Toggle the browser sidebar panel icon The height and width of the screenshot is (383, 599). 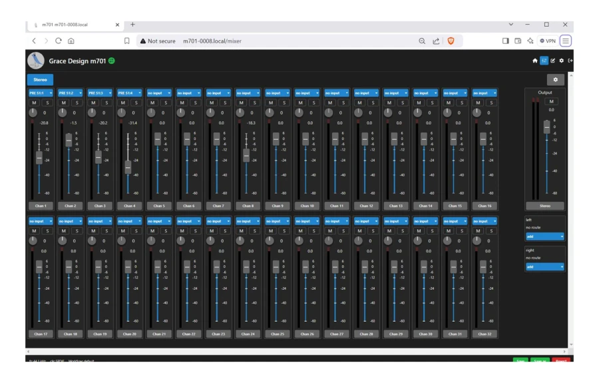pyautogui.click(x=505, y=41)
